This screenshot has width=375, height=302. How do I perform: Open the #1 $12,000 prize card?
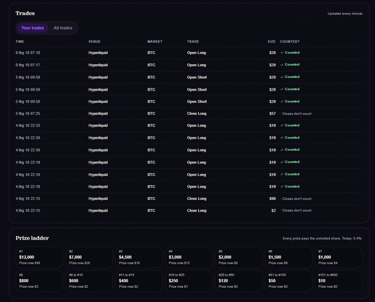tap(39, 257)
